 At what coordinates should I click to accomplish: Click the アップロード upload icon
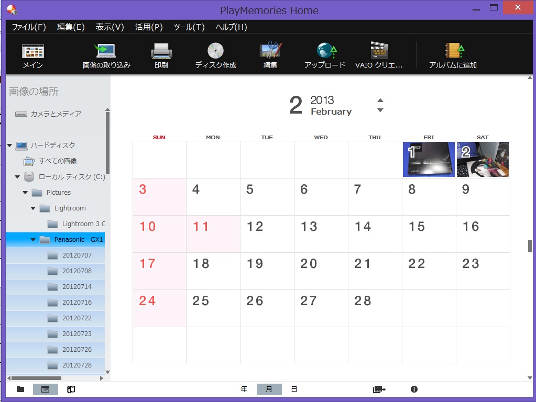(x=325, y=55)
